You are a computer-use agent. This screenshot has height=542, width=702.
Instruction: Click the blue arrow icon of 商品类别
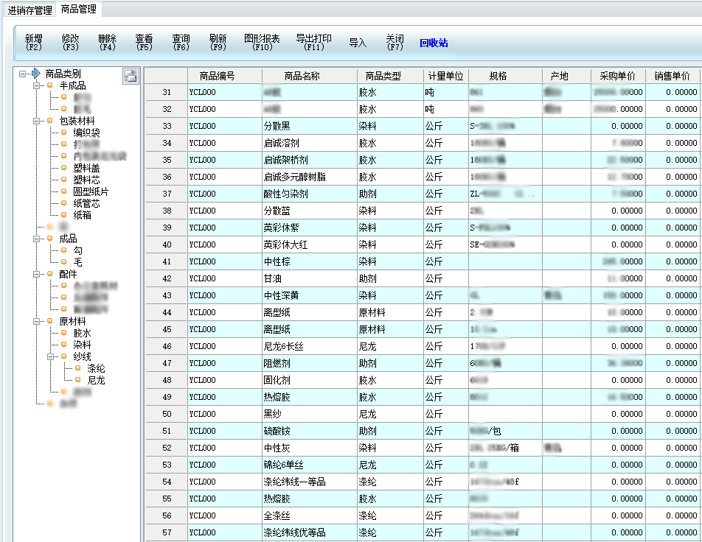click(35, 74)
